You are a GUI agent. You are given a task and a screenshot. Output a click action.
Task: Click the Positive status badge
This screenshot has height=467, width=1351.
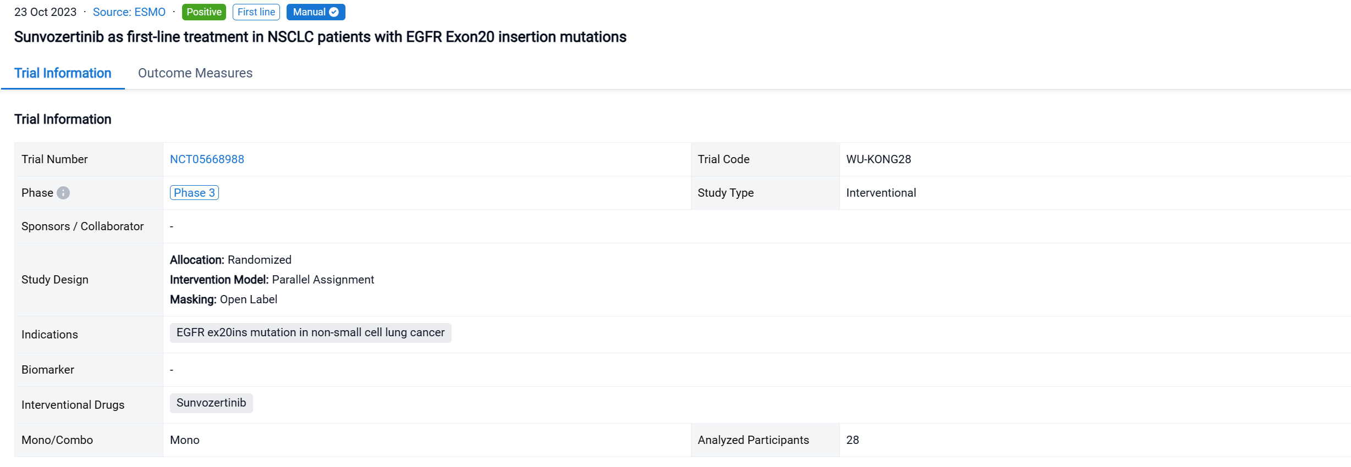point(204,12)
